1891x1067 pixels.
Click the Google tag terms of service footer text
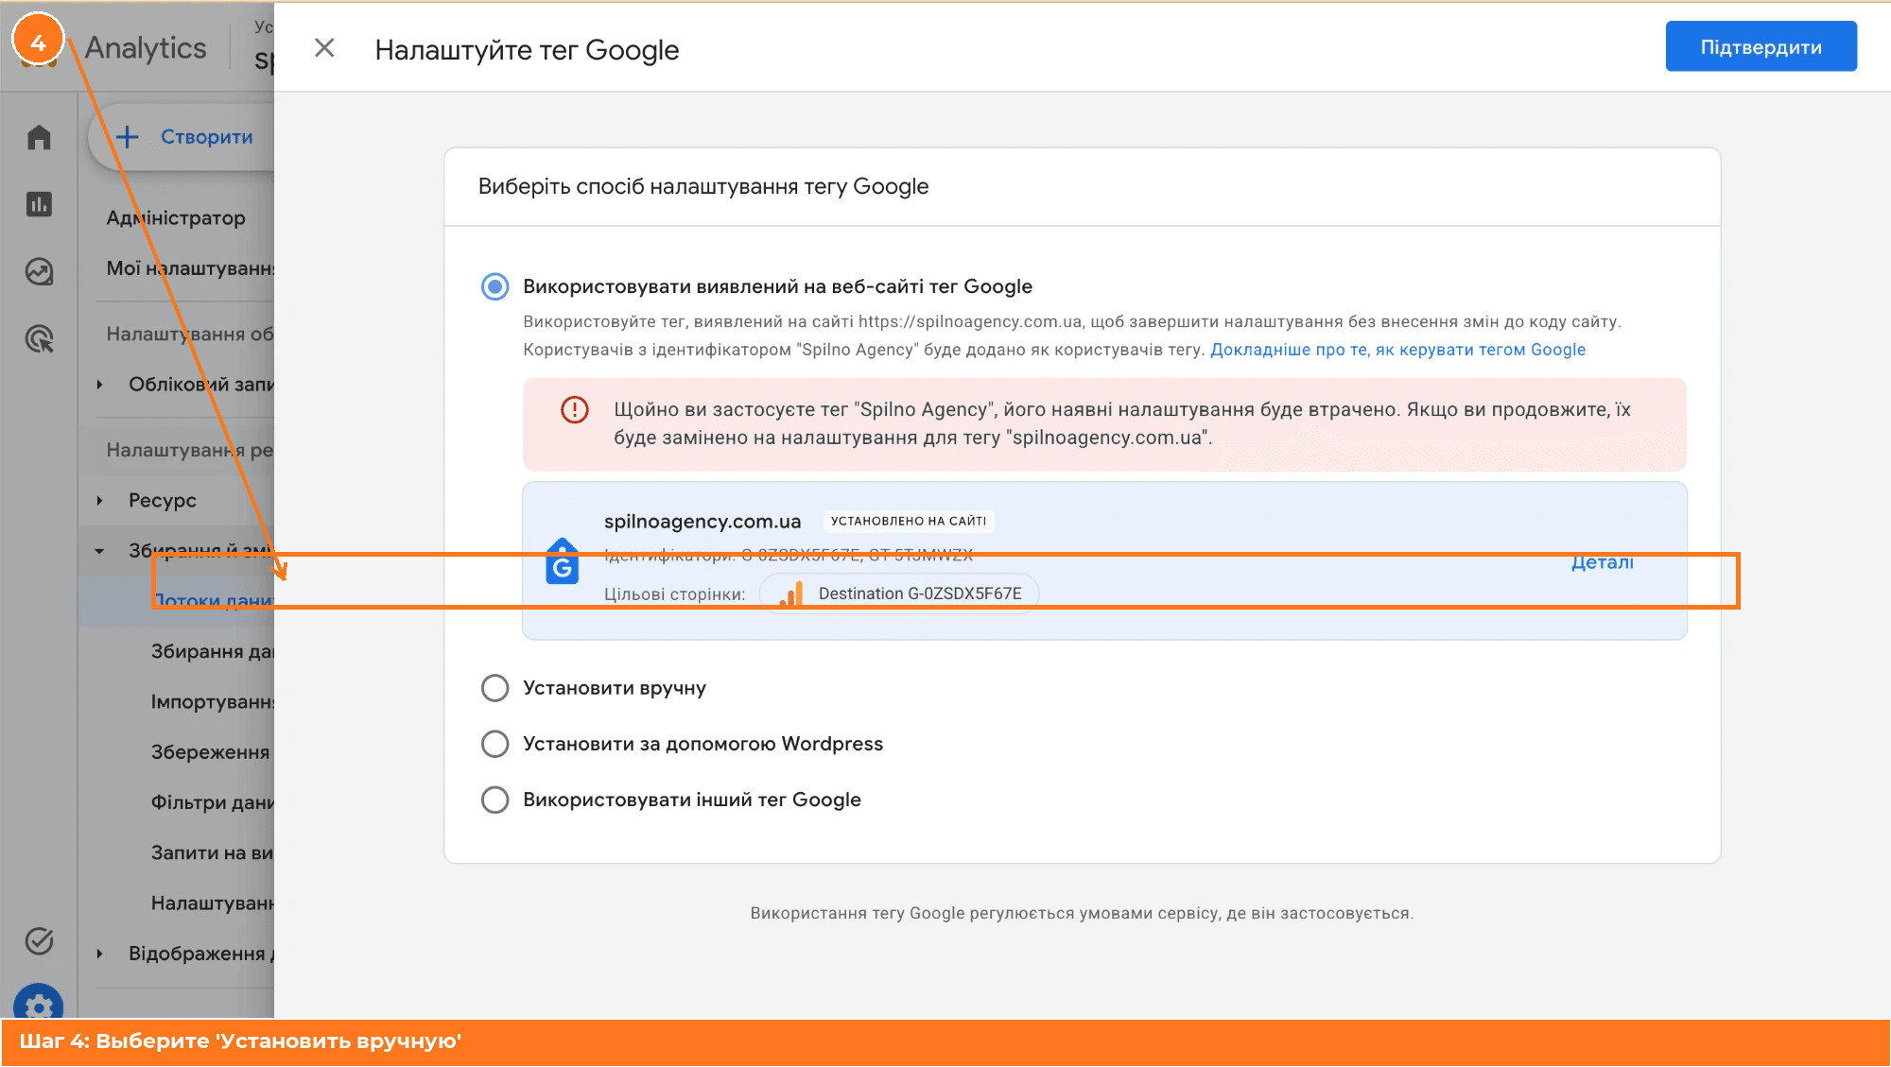[1082, 913]
